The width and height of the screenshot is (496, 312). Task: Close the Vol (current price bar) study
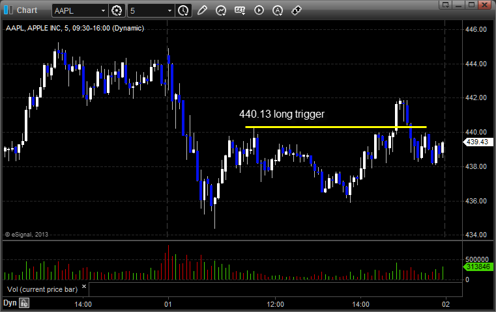pyautogui.click(x=84, y=287)
